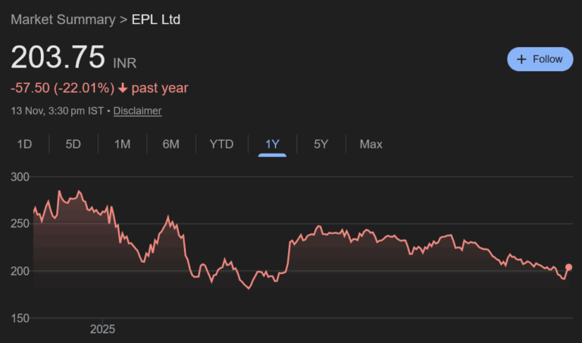Open the Disclaimer link

click(137, 111)
